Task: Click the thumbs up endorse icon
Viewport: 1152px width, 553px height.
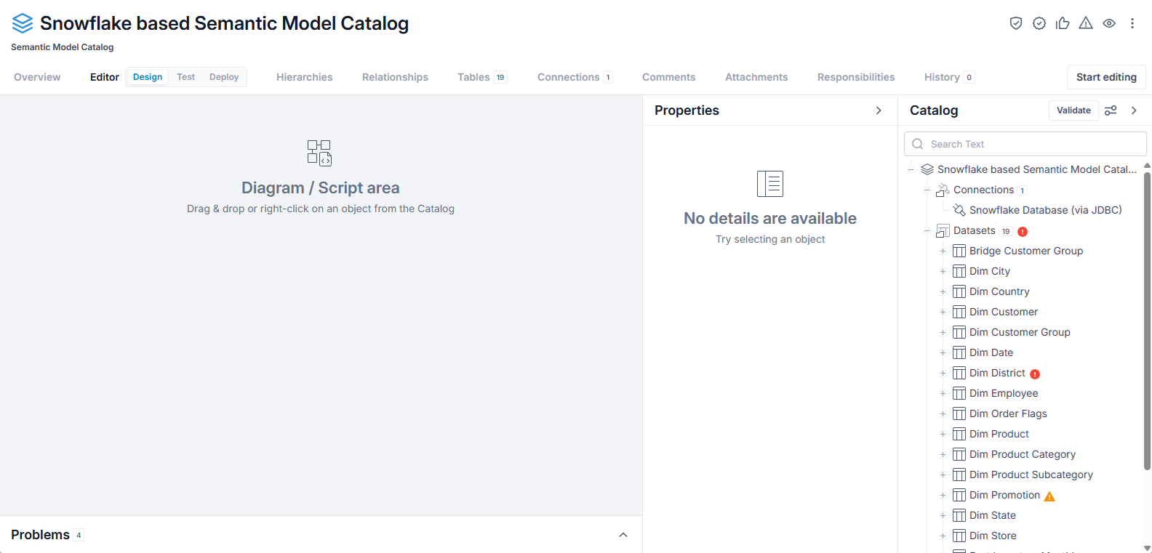Action: click(1063, 23)
